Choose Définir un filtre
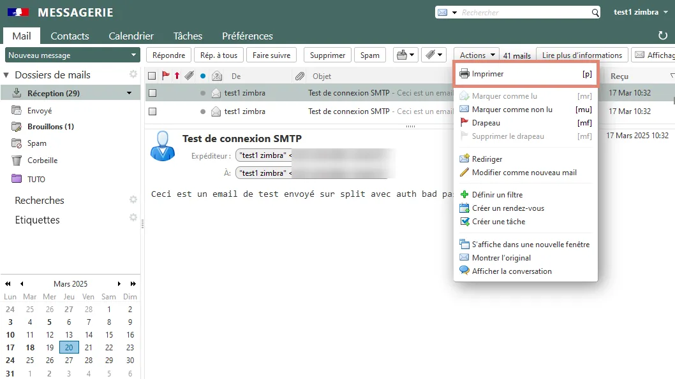Viewport: 675px width, 379px height. [526, 195]
